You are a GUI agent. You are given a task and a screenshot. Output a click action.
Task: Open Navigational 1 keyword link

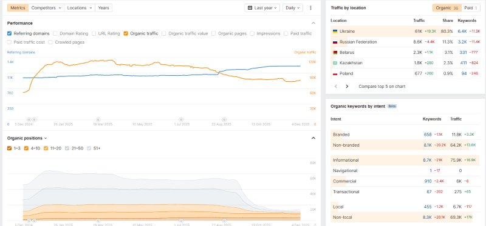pyautogui.click(x=431, y=171)
